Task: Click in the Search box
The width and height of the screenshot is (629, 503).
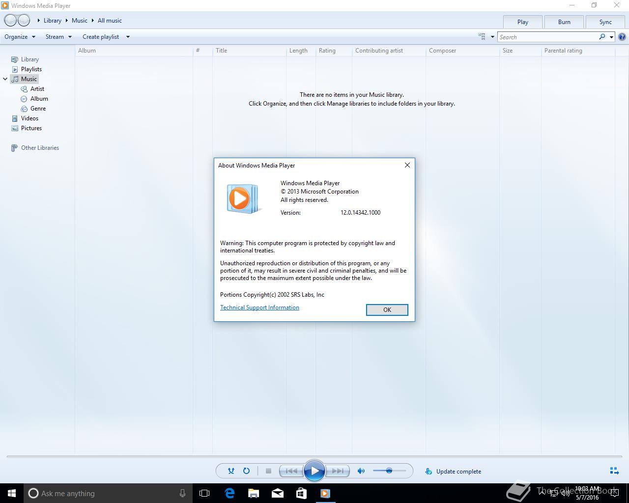Action: (547, 37)
